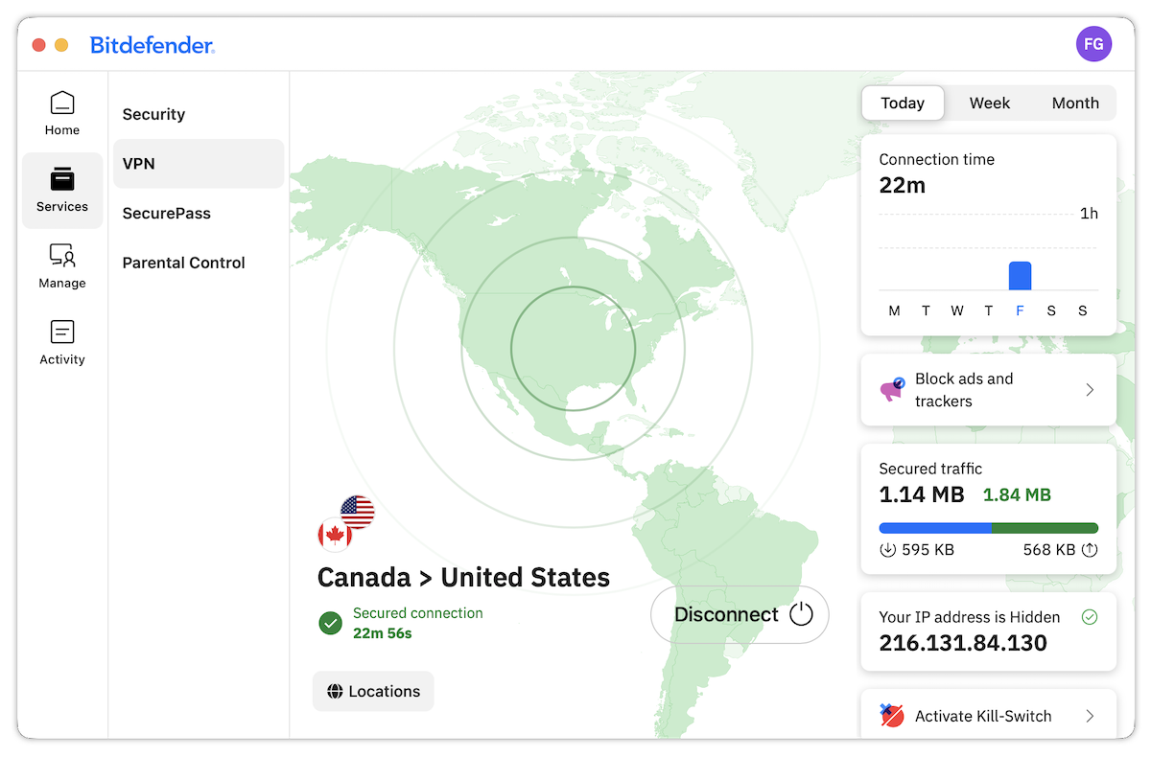The image size is (1151, 757).
Task: Open the Activate Kill-Switch card
Action: [x=989, y=714]
